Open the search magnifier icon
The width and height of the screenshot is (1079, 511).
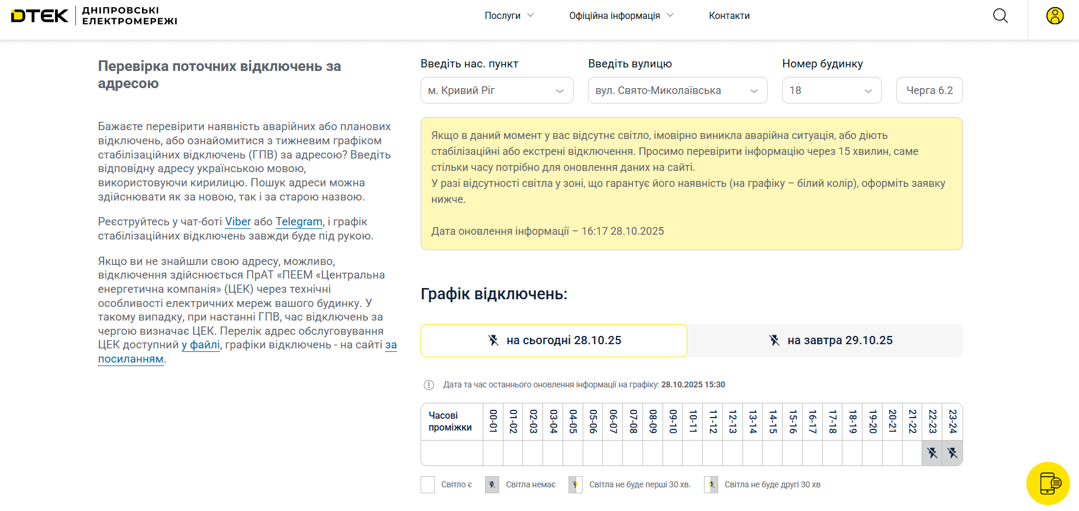coord(1000,16)
